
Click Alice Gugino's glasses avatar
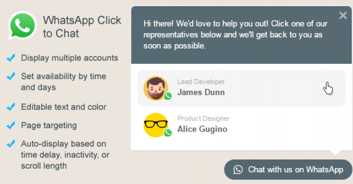156,125
